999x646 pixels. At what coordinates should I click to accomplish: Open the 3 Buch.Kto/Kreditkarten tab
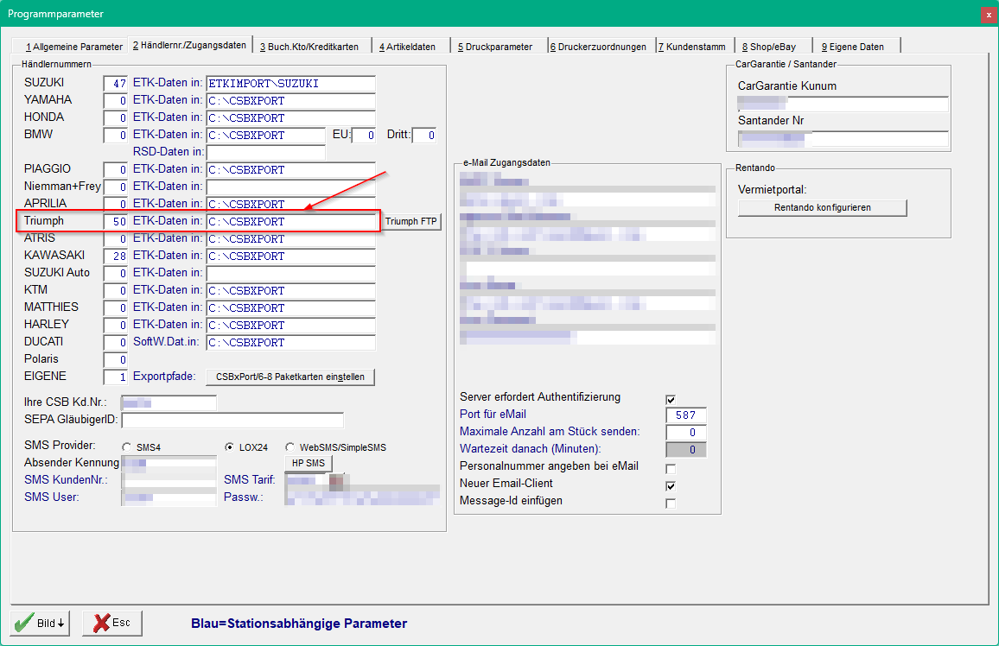(309, 47)
